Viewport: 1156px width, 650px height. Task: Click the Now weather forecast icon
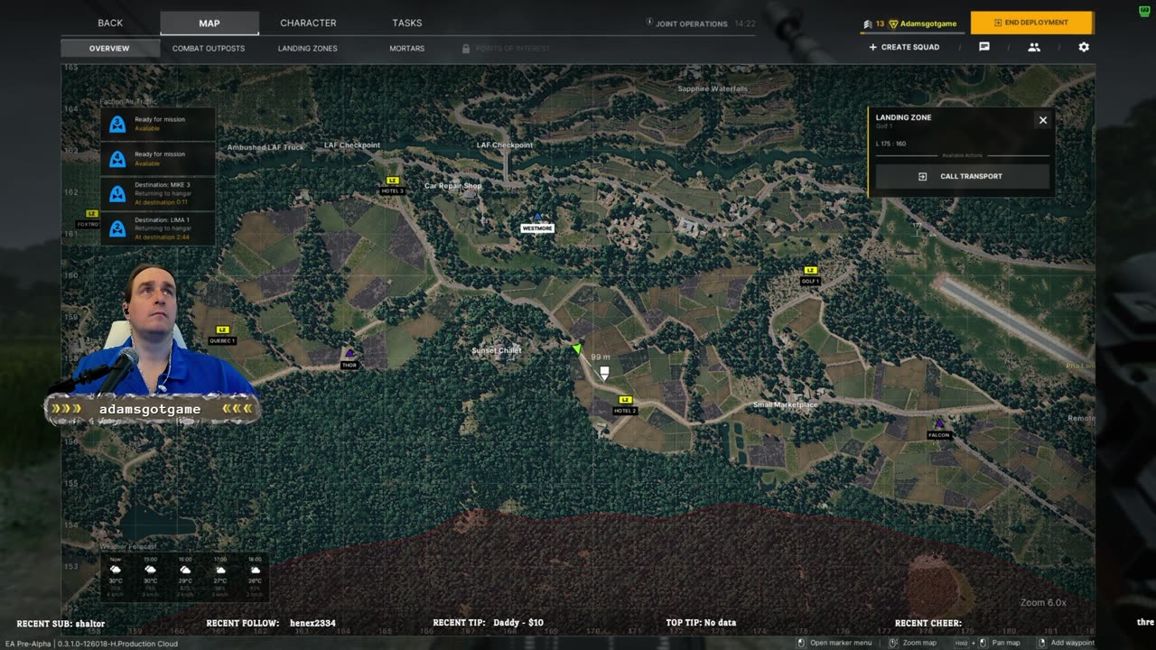pyautogui.click(x=116, y=571)
